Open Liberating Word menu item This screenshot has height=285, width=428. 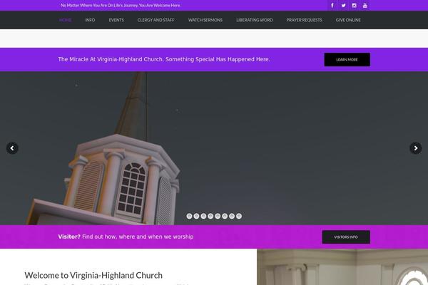pos(255,20)
